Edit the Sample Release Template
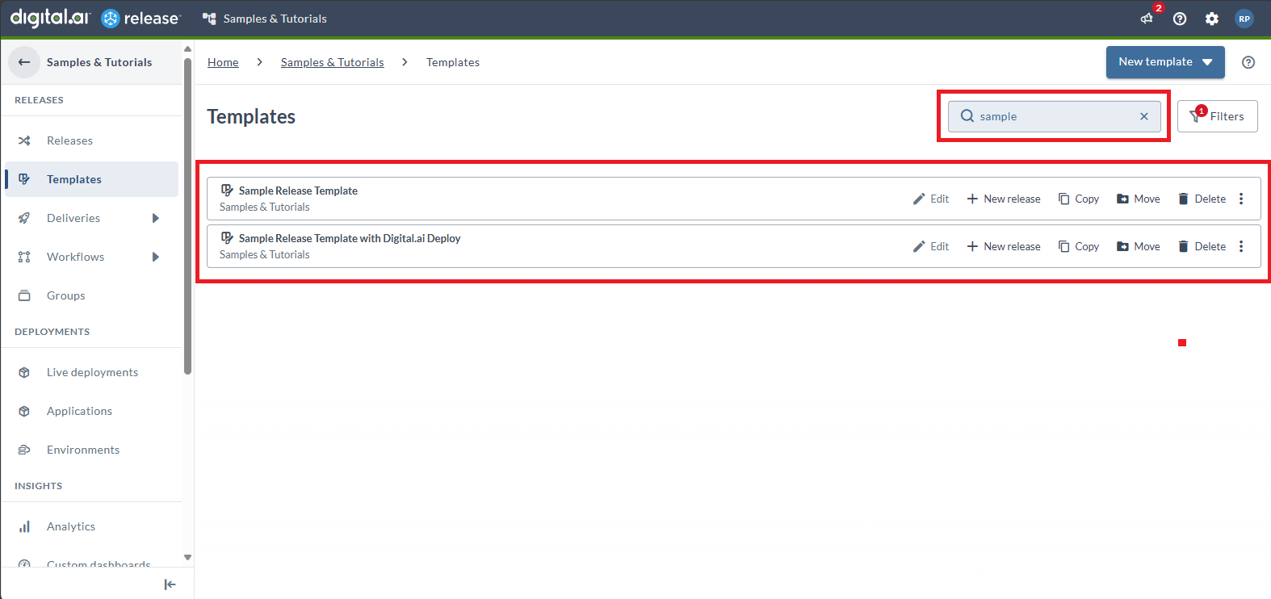Image resolution: width=1271 pixels, height=599 pixels. point(931,199)
